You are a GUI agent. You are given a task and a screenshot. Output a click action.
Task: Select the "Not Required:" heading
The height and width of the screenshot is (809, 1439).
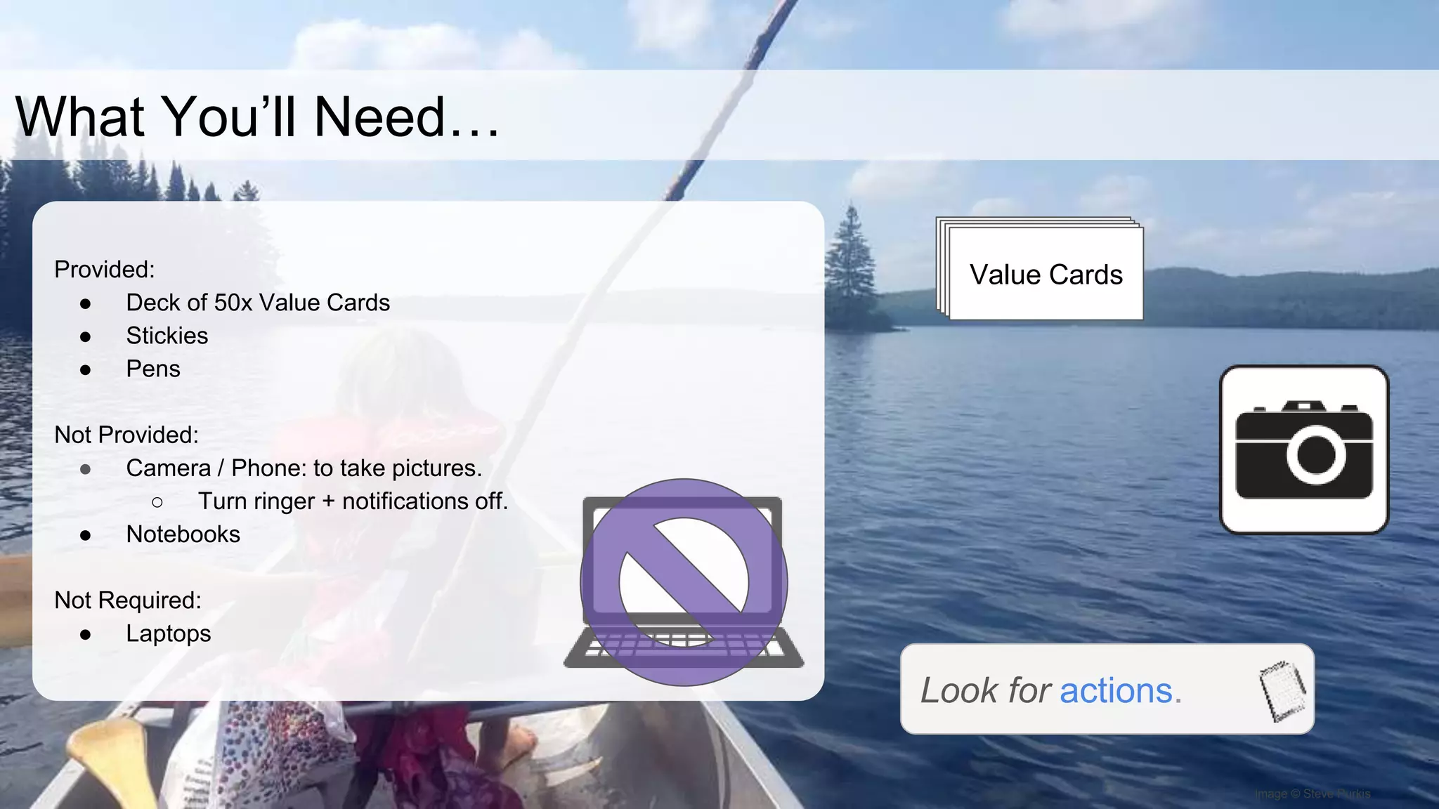(x=128, y=600)
